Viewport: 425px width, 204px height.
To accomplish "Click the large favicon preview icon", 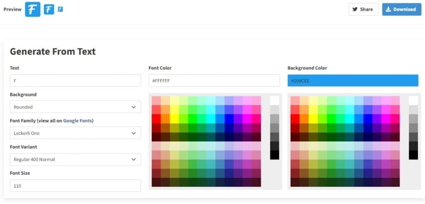I will (x=32, y=9).
